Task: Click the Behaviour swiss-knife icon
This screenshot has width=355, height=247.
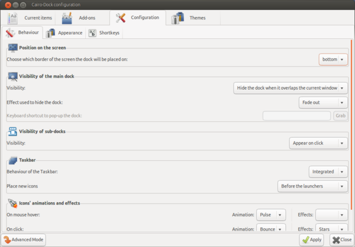Action: tap(11, 32)
